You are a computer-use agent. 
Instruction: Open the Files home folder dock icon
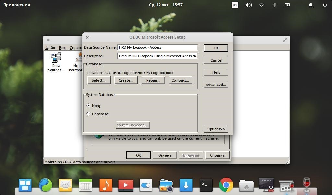246,186
